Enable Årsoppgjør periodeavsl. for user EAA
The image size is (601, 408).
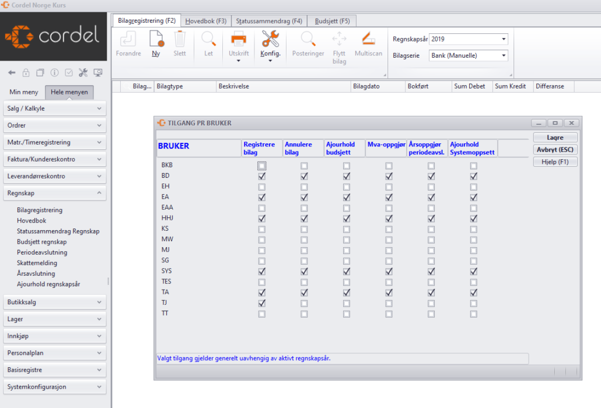431,208
